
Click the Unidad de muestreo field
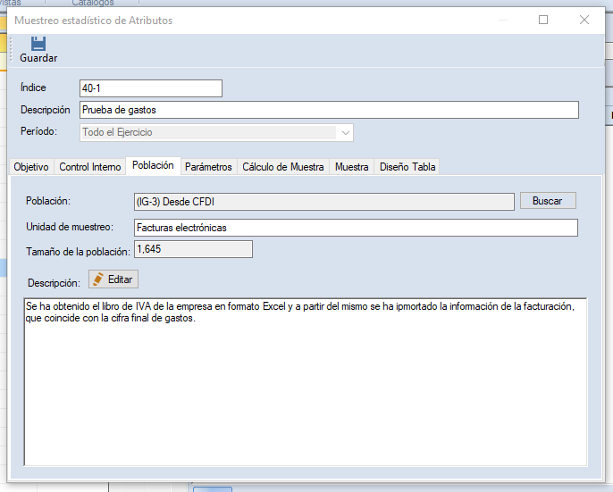pyautogui.click(x=355, y=228)
